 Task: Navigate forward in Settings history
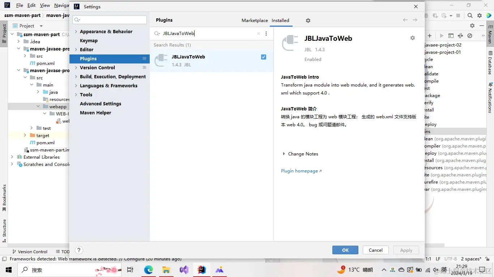point(415,20)
